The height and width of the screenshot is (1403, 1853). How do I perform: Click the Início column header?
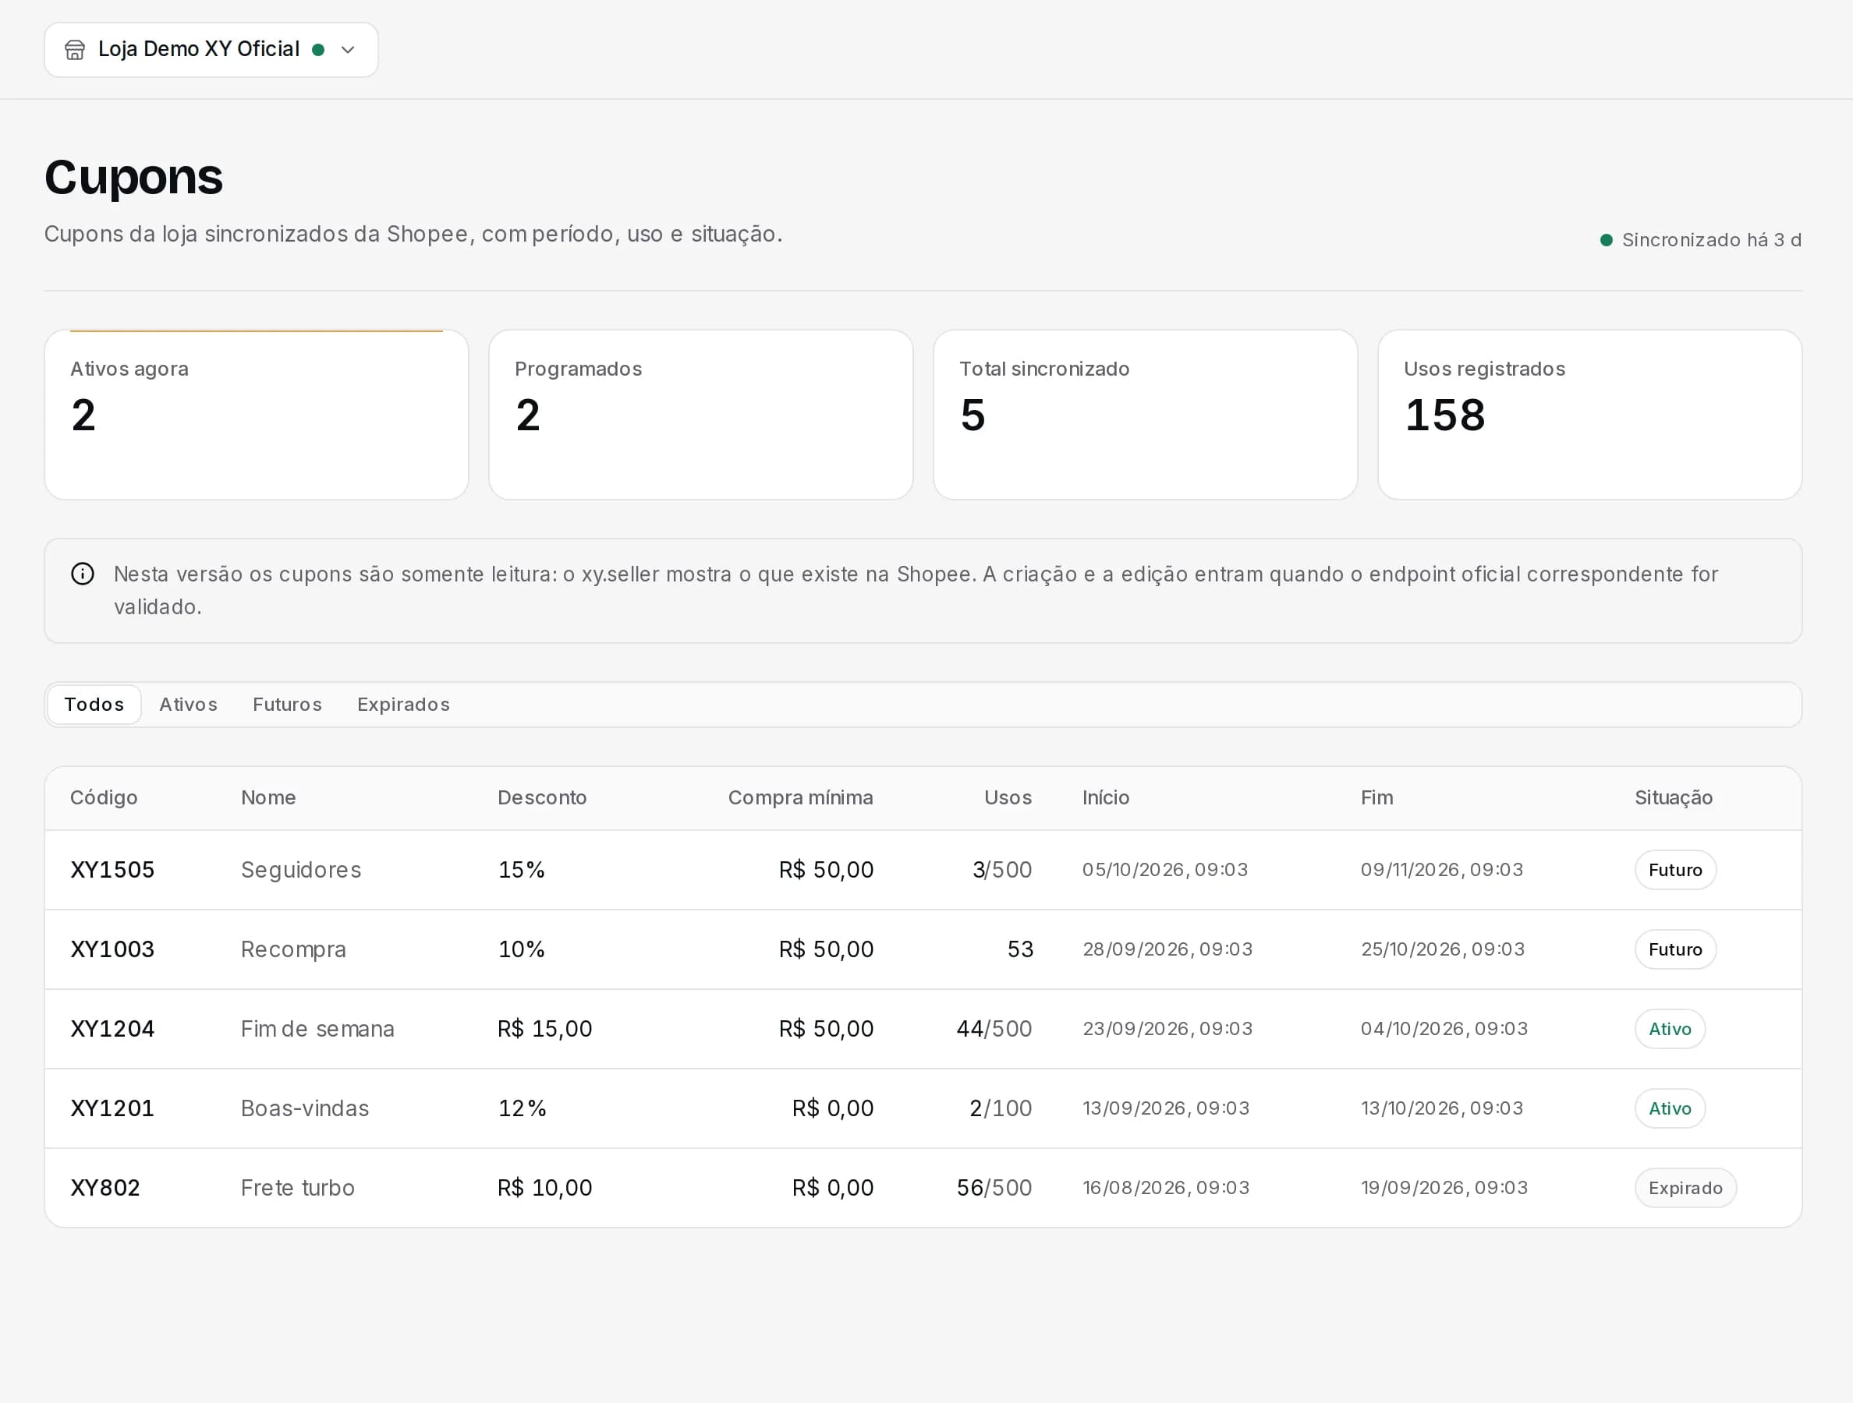[1106, 798]
